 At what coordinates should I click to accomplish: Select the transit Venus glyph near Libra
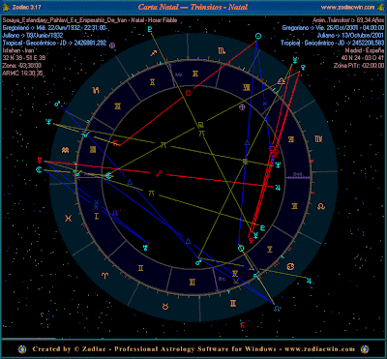(x=303, y=67)
